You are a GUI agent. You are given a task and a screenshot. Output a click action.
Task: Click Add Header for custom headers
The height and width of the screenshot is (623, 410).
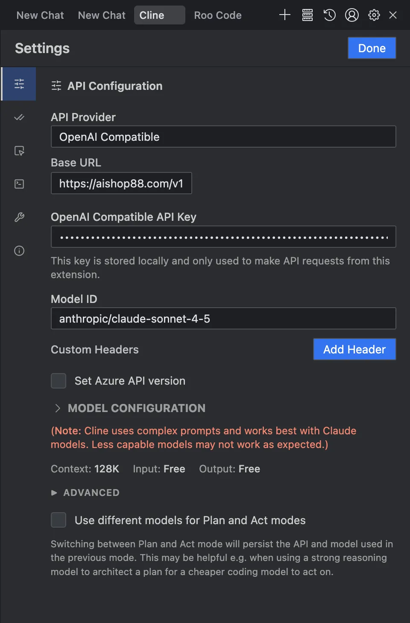coord(354,349)
